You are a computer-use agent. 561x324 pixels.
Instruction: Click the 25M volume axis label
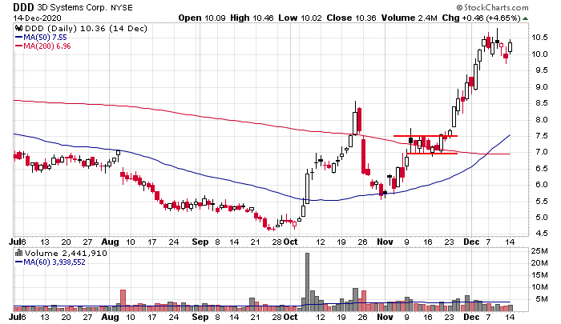coord(539,251)
